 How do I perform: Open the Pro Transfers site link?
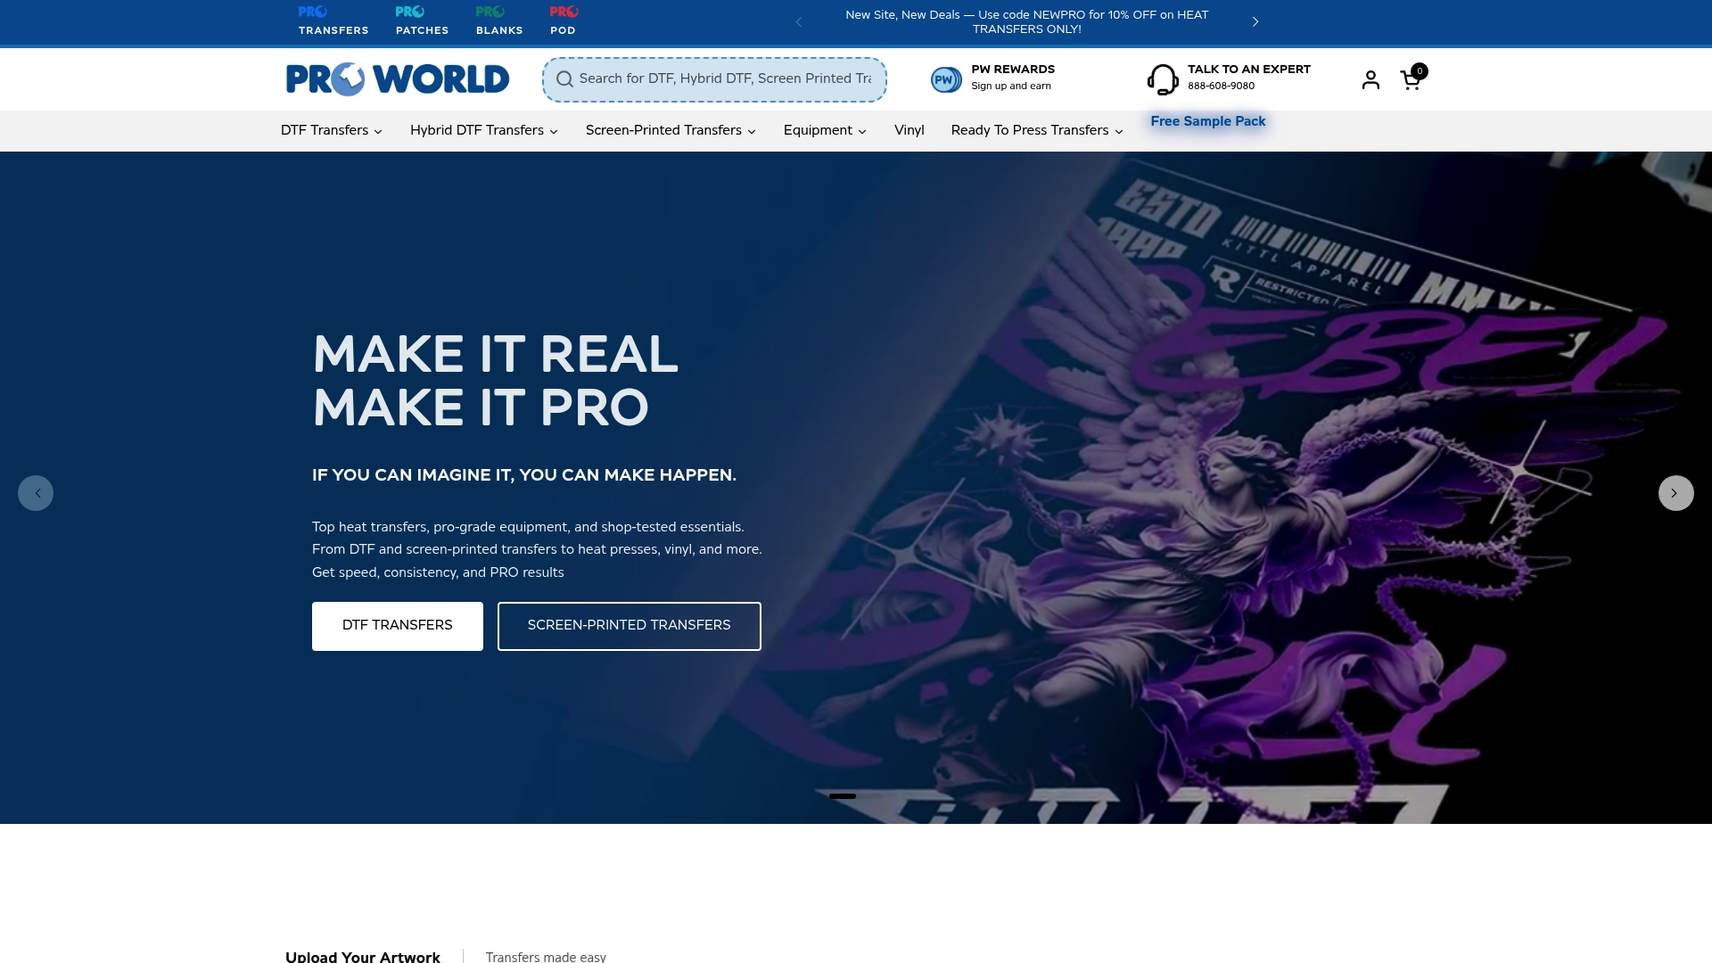333,21
